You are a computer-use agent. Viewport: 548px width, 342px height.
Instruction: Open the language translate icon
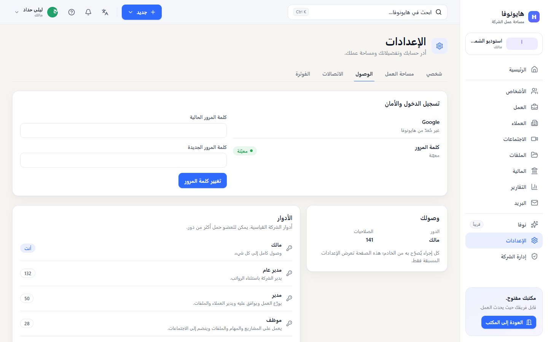point(105,12)
